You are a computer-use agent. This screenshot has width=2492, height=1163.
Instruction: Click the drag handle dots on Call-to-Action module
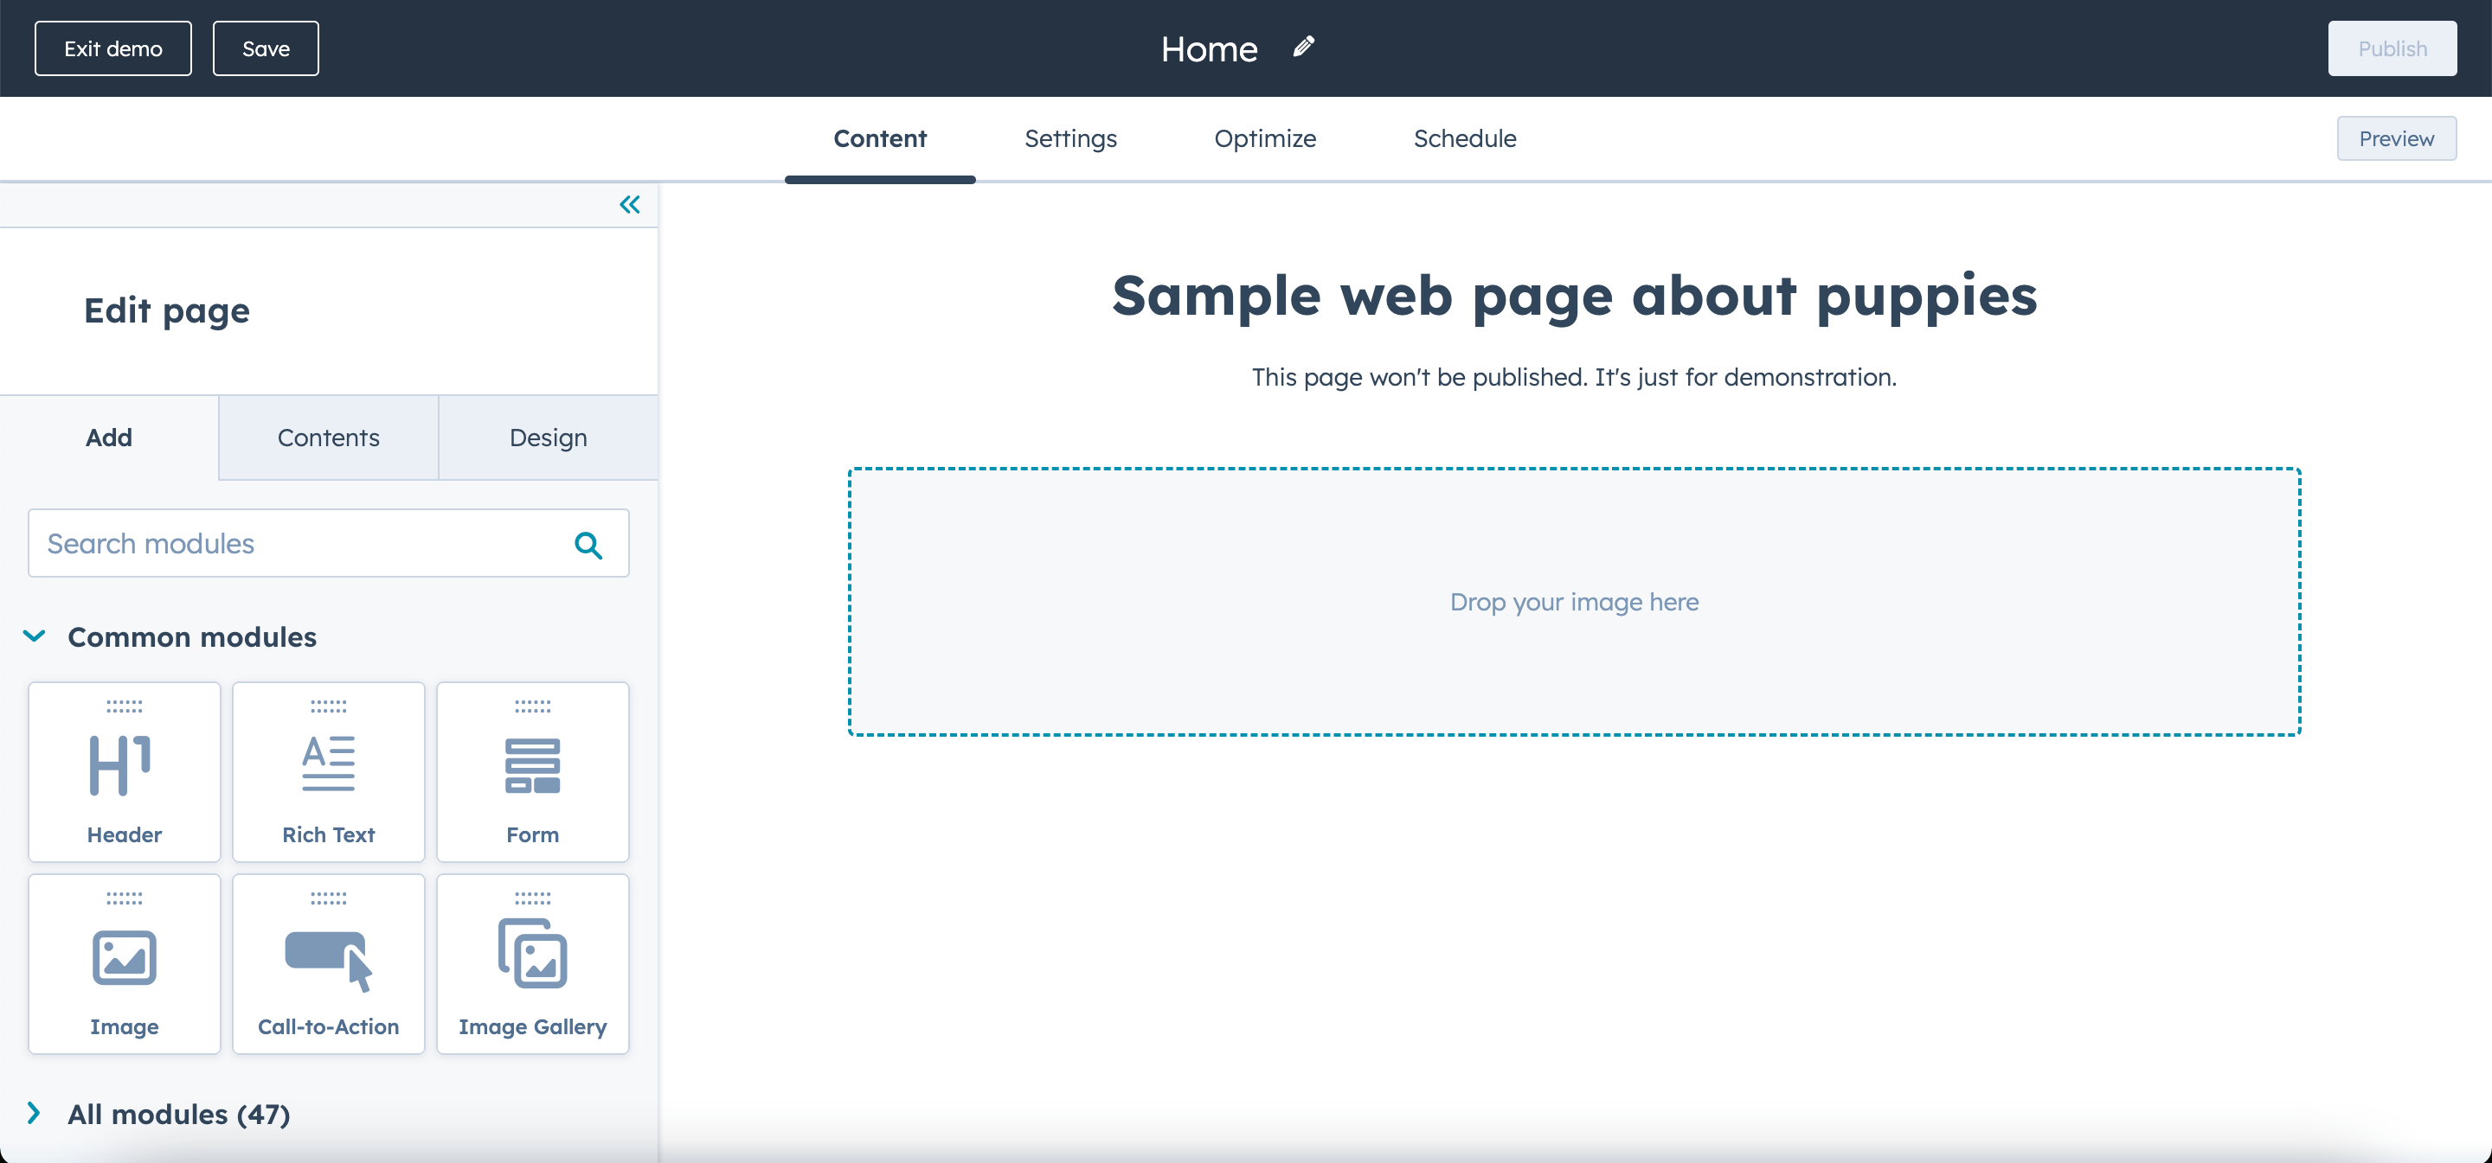pos(328,898)
